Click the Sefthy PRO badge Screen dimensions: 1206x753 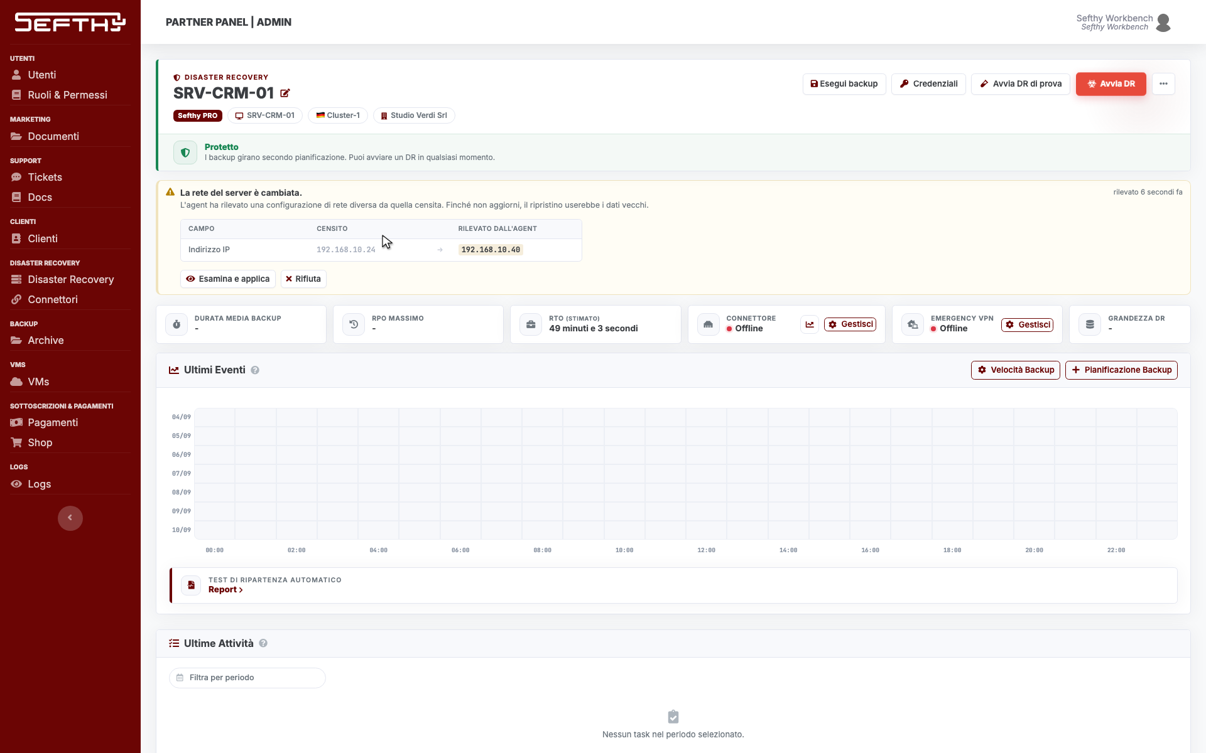tap(198, 115)
